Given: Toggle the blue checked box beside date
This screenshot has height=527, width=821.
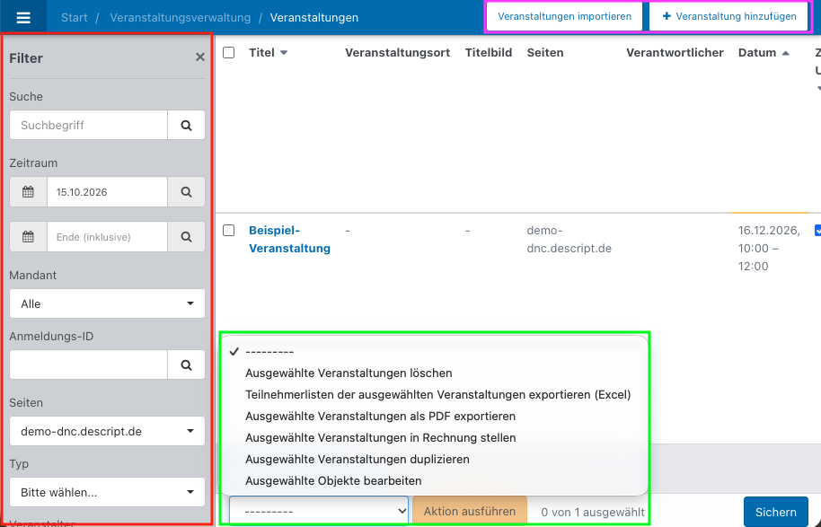Looking at the screenshot, I should click(x=818, y=230).
